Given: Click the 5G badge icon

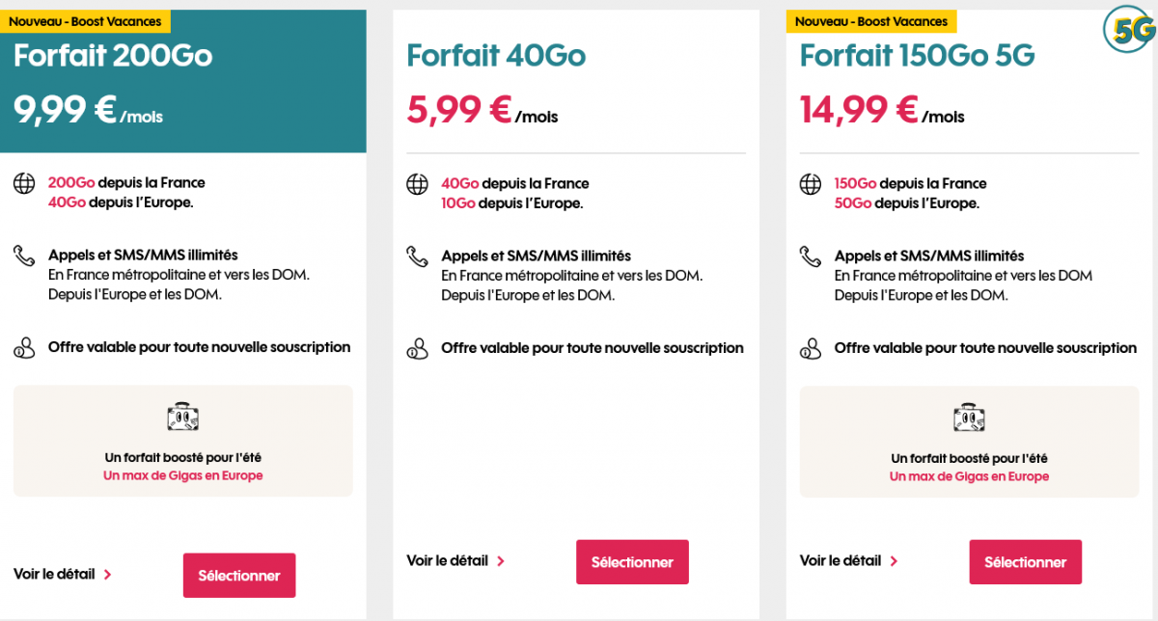Looking at the screenshot, I should pyautogui.click(x=1129, y=31).
